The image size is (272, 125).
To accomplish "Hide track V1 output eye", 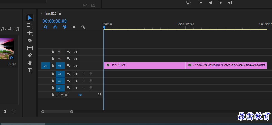I will click(x=76, y=66).
